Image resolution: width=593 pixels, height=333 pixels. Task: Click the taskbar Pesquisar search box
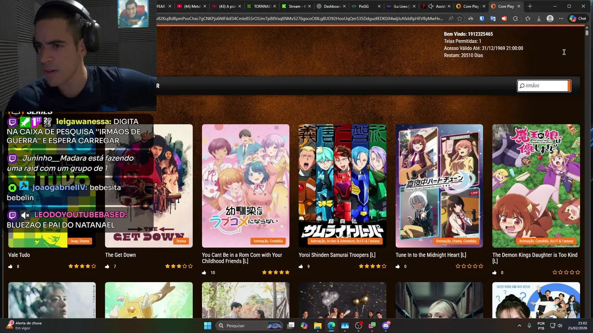click(x=250, y=326)
